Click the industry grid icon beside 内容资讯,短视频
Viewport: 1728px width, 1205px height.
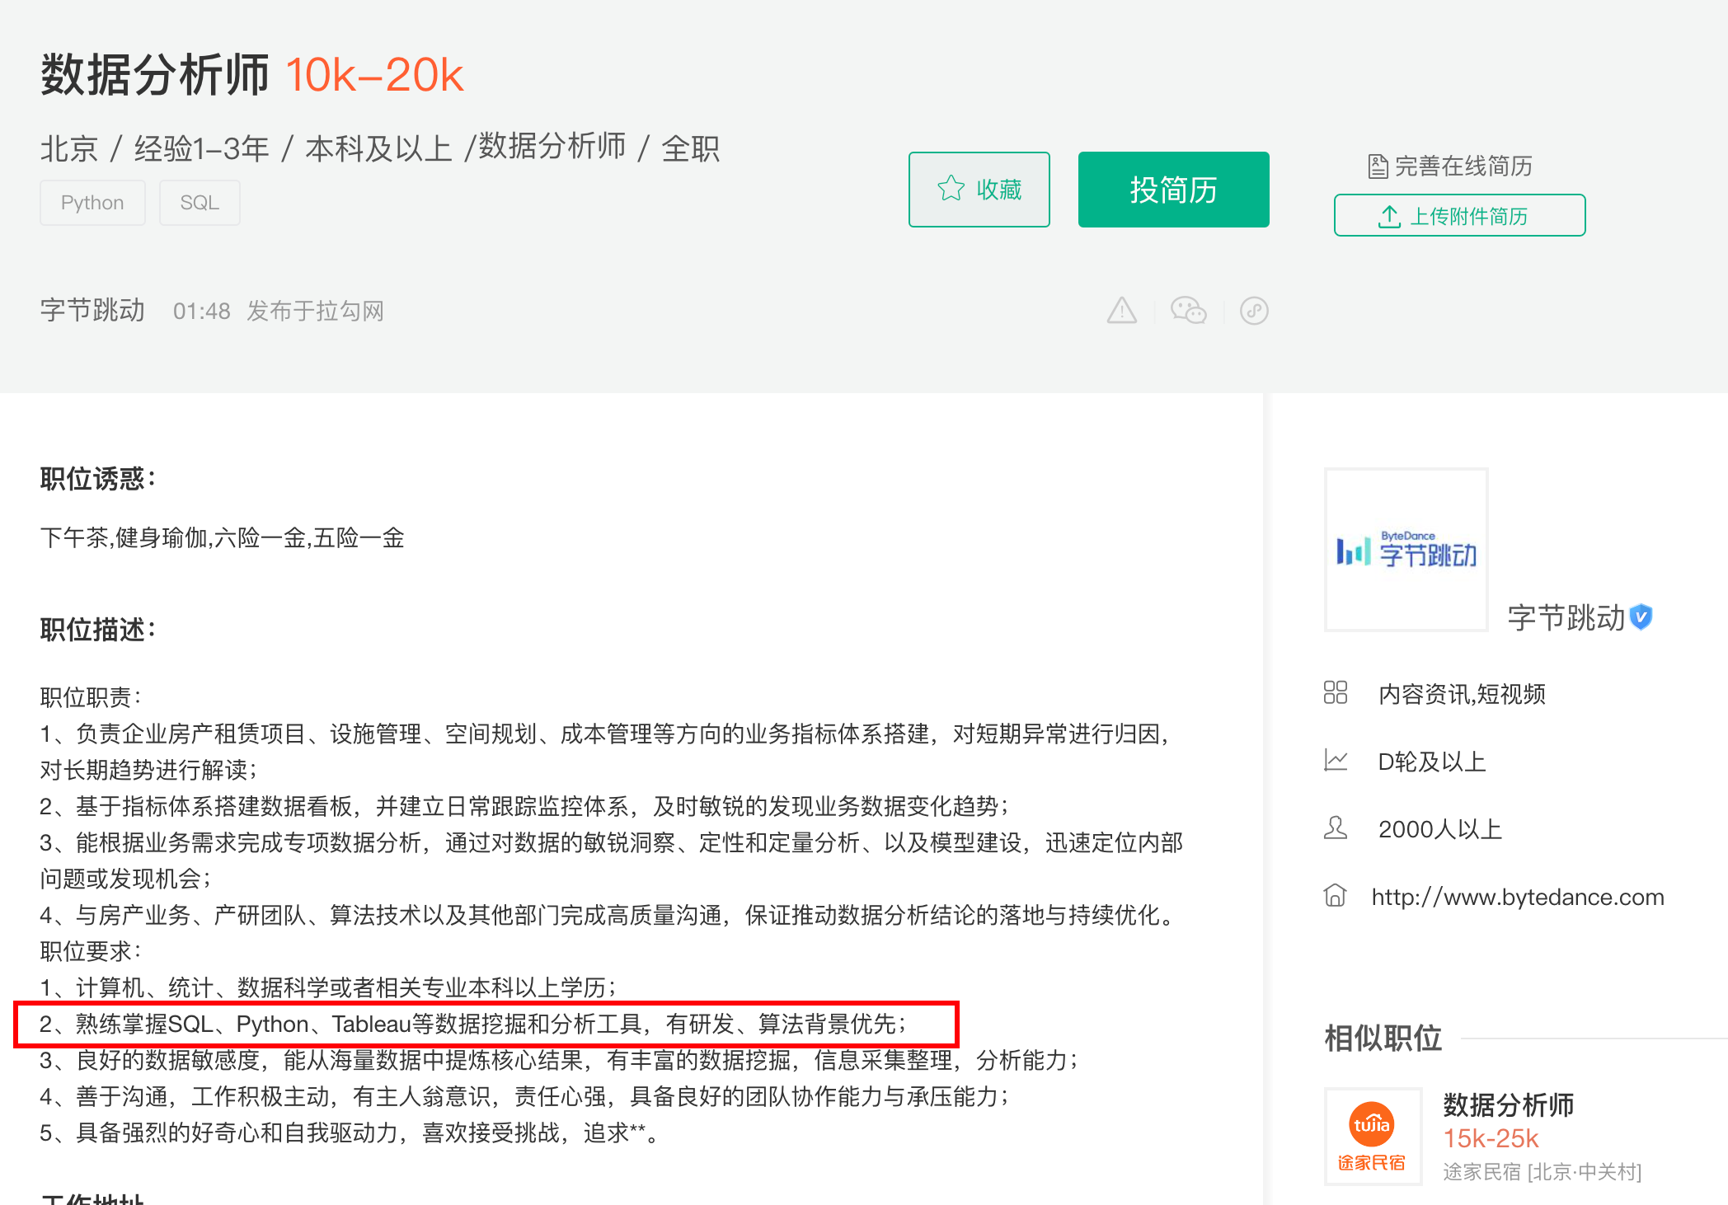(1336, 693)
